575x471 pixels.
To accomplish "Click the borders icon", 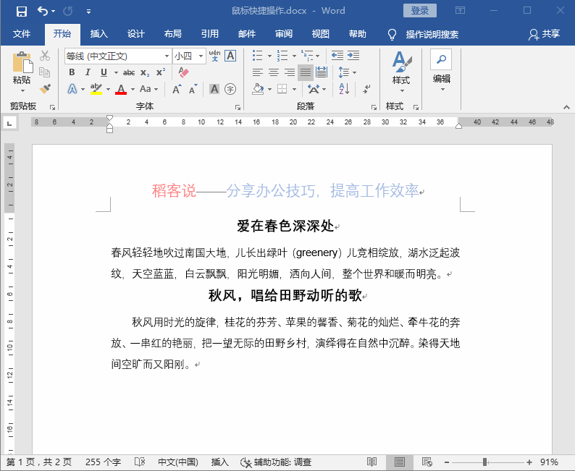I will pos(282,89).
